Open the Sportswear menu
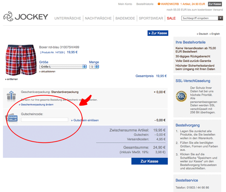Screen dimensions: 226x192 151,18
